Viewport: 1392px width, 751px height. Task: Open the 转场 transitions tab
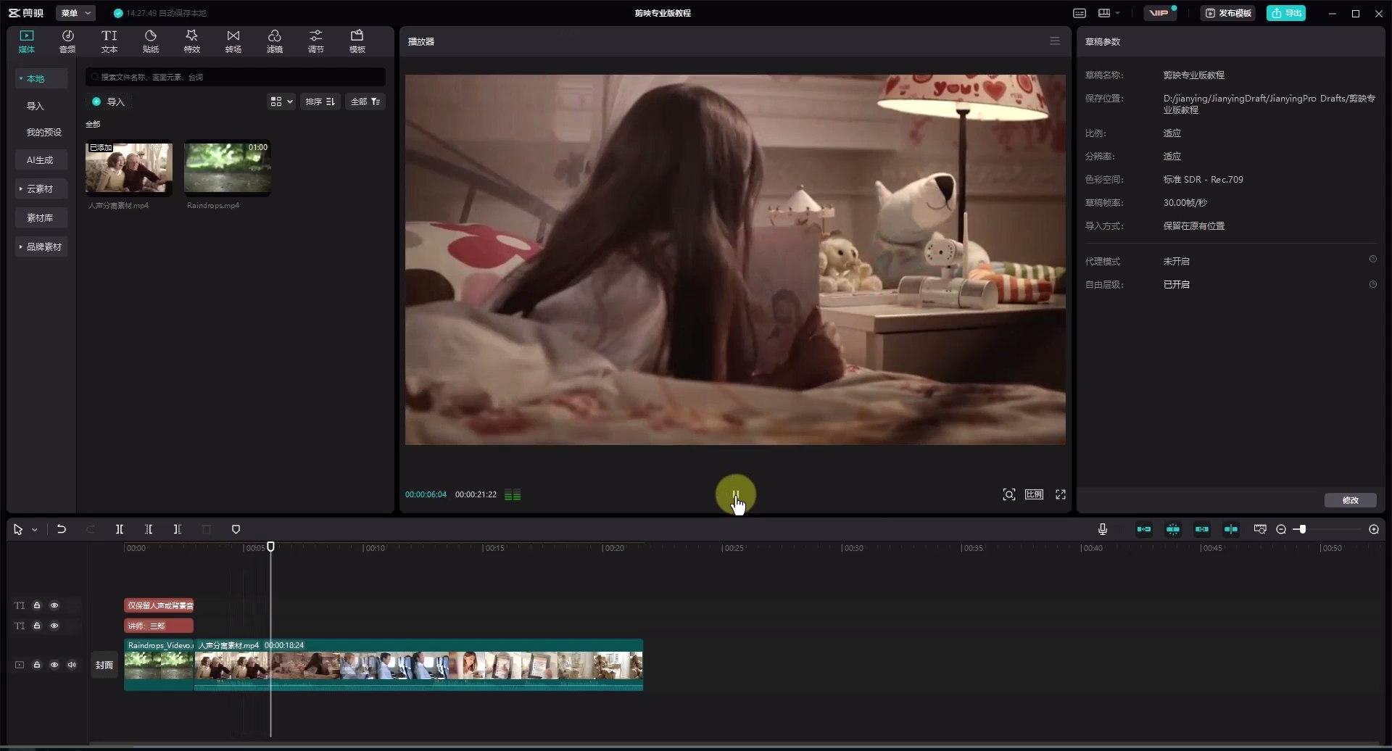coord(233,41)
